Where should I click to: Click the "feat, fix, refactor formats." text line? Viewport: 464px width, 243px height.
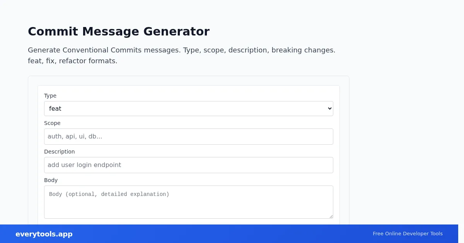73,61
